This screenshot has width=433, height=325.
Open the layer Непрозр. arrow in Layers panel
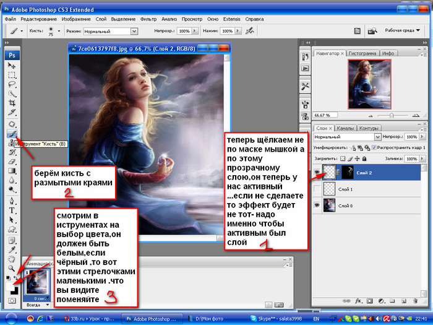[x=422, y=137]
